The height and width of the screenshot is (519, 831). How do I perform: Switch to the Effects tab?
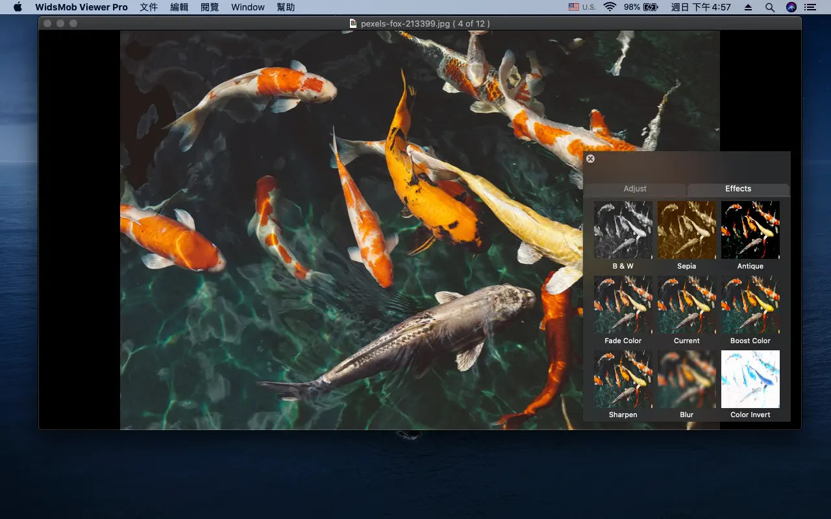point(738,189)
